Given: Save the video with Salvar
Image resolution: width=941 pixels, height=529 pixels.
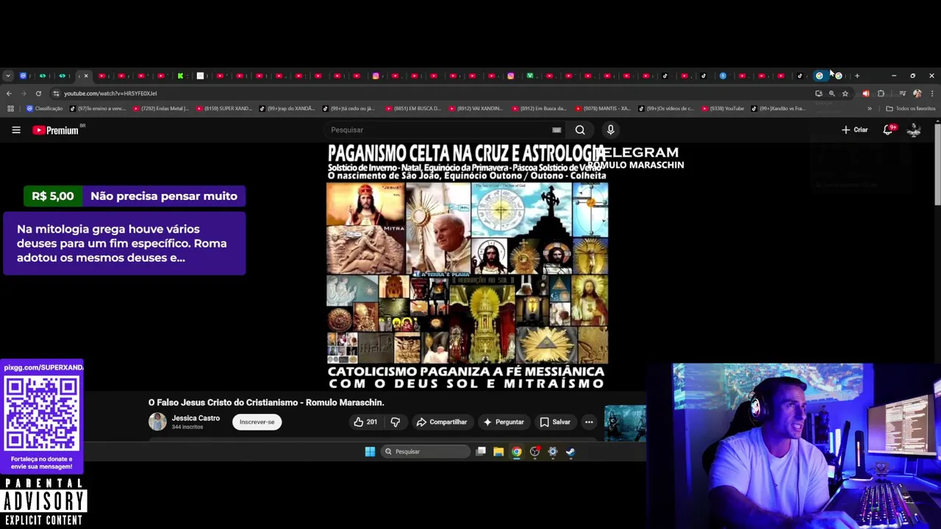Looking at the screenshot, I should 555,422.
